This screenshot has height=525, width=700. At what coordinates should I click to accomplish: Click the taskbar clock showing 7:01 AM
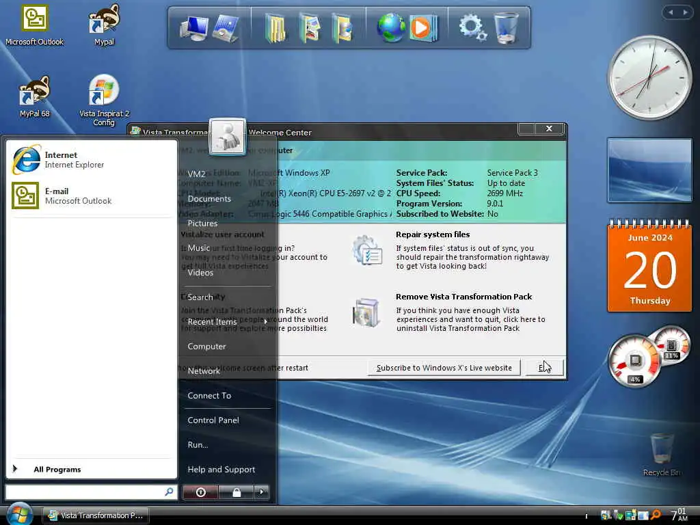pyautogui.click(x=679, y=515)
